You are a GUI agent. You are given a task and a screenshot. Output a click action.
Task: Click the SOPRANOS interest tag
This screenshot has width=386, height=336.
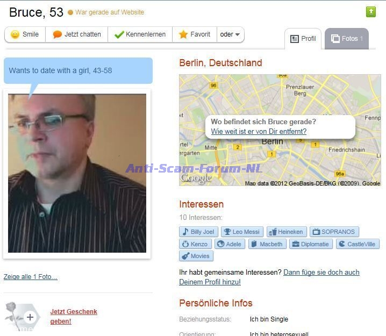point(334,232)
